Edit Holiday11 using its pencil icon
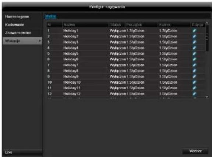 coord(194,88)
